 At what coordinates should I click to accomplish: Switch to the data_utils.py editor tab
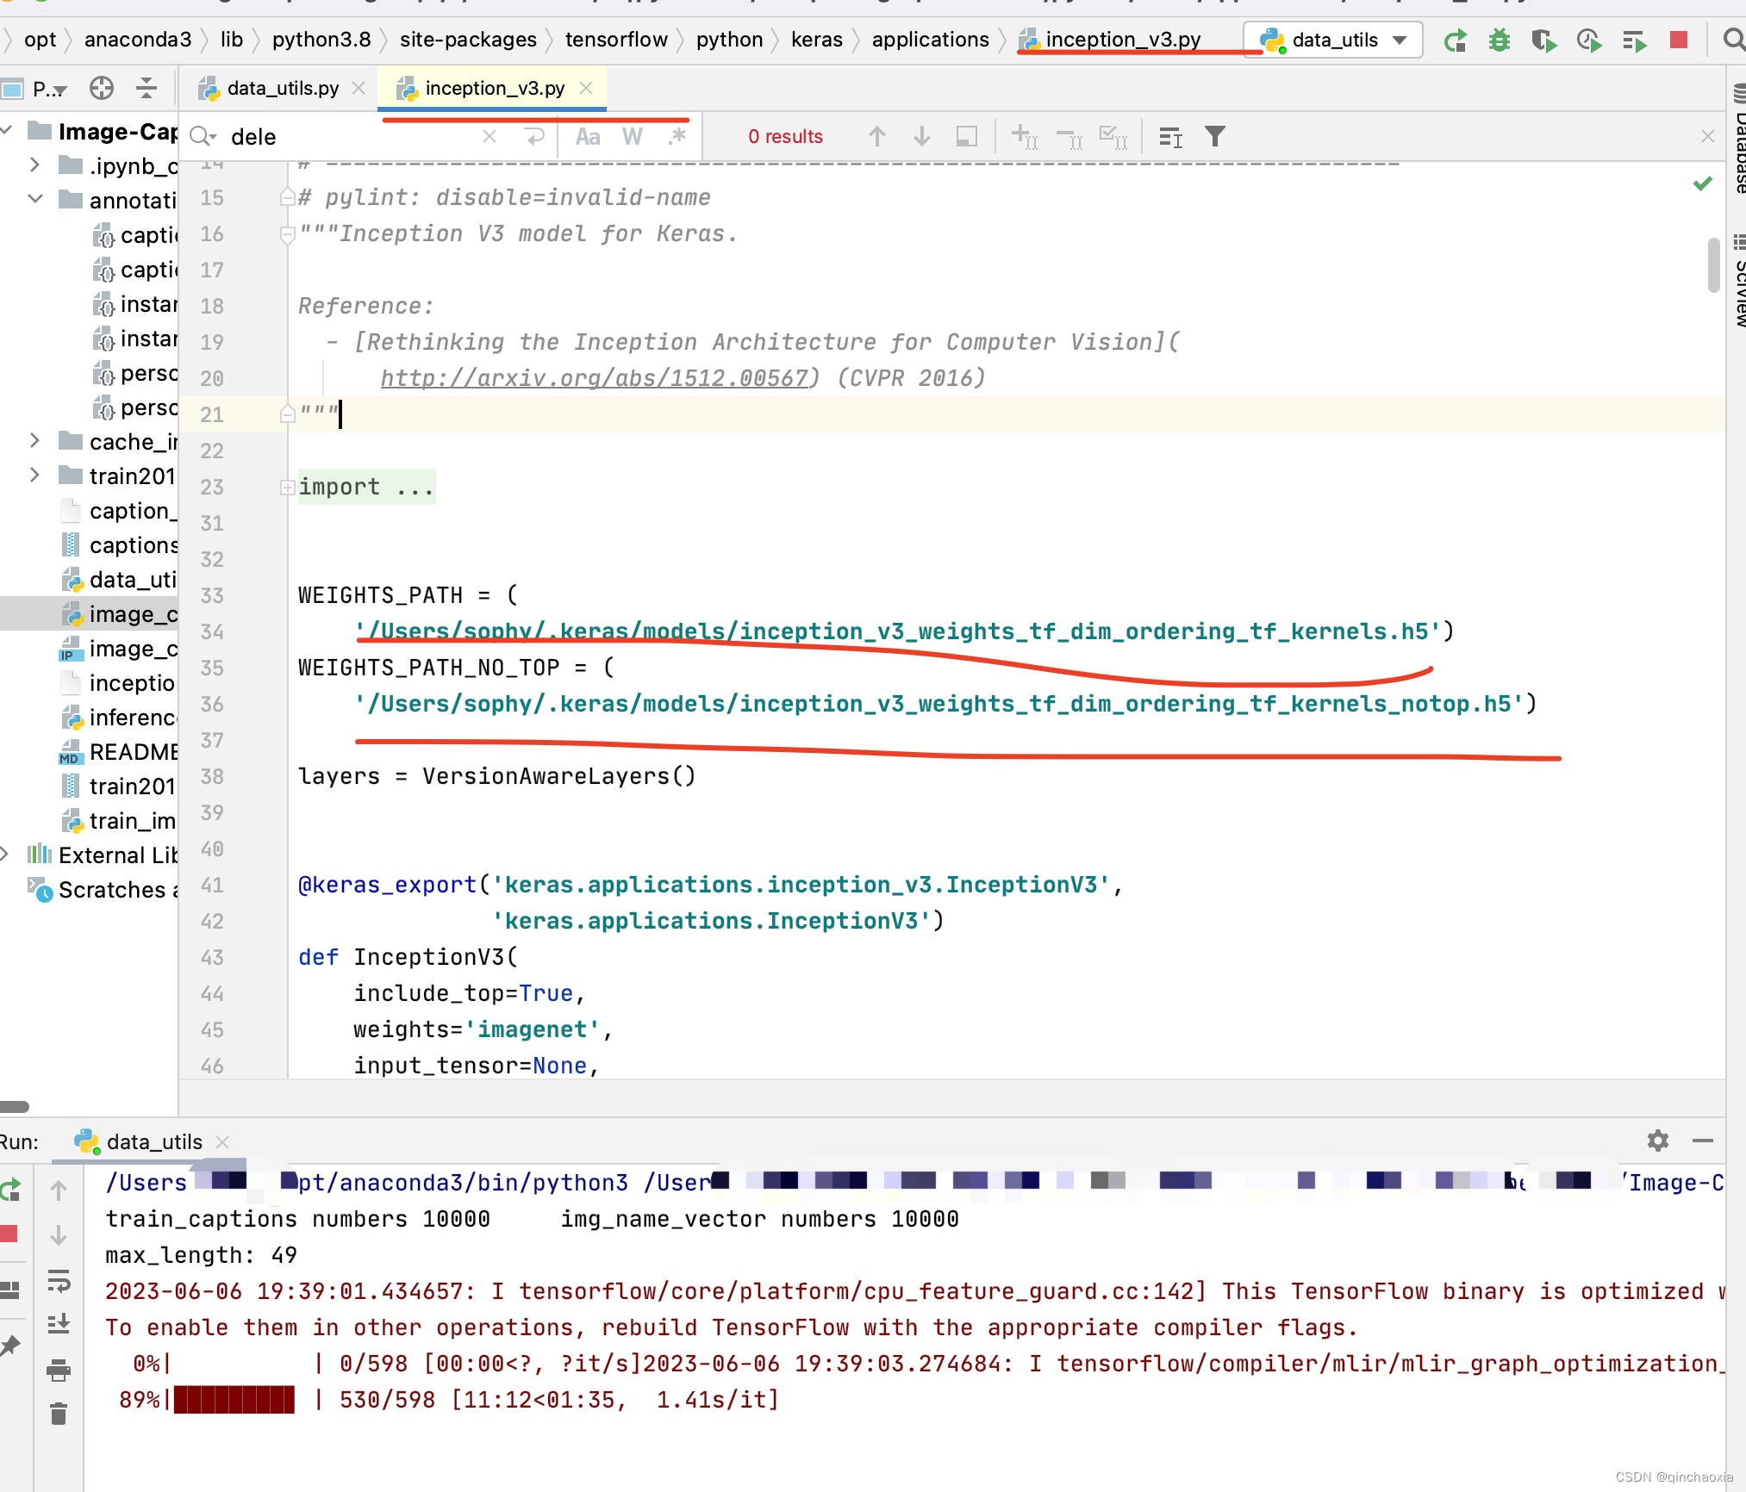click(282, 88)
